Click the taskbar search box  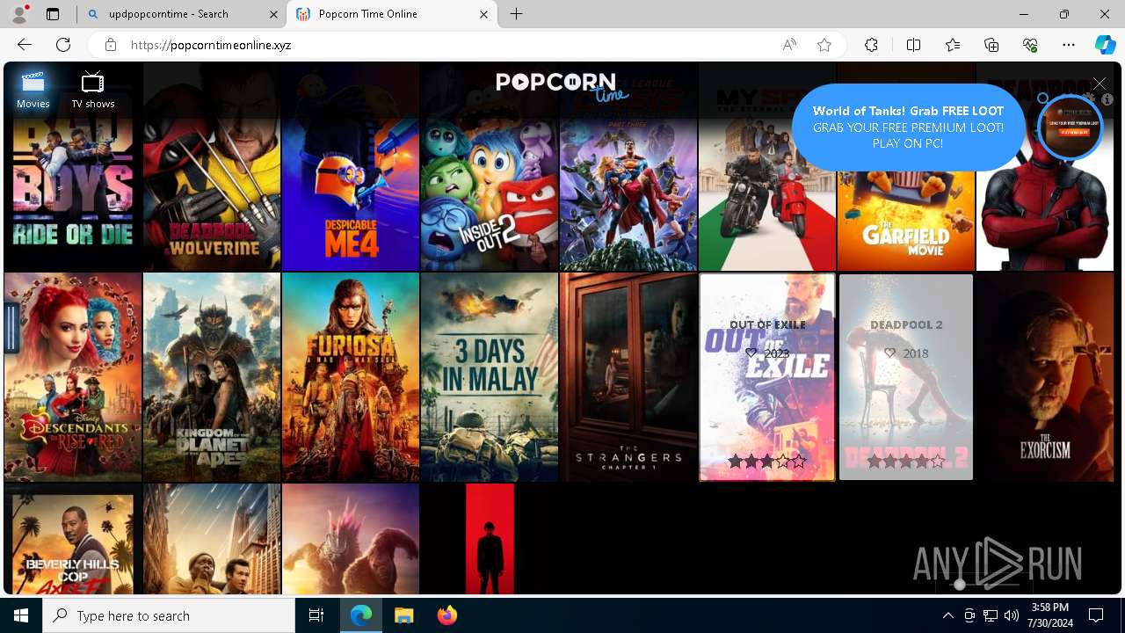(x=169, y=615)
